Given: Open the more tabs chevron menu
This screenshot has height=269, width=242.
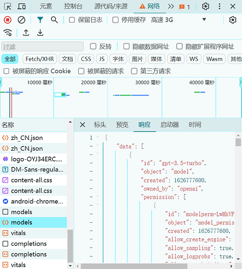Looking at the screenshot, I should (171, 6).
